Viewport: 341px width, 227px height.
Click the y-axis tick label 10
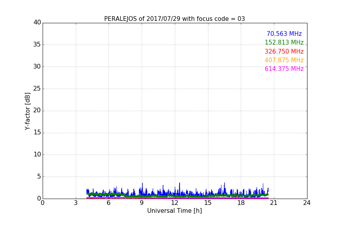tap(37, 154)
